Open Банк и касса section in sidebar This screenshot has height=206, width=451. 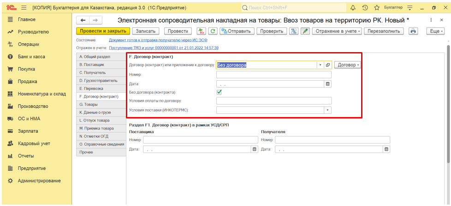tap(31, 57)
